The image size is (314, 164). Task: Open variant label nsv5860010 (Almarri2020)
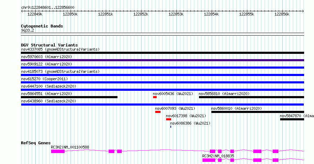pyautogui.click(x=236, y=108)
